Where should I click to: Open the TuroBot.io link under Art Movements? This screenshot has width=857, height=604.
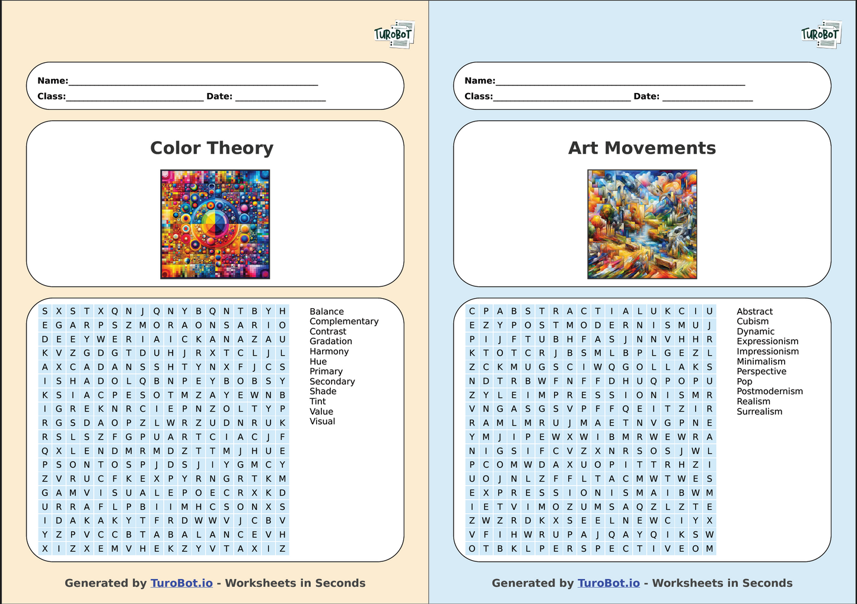(x=608, y=583)
